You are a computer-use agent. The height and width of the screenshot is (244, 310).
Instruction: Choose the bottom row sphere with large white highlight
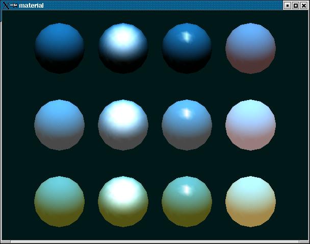123,202
